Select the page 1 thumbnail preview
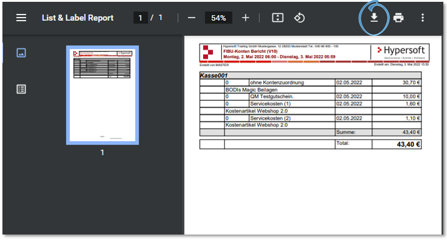 (103, 95)
